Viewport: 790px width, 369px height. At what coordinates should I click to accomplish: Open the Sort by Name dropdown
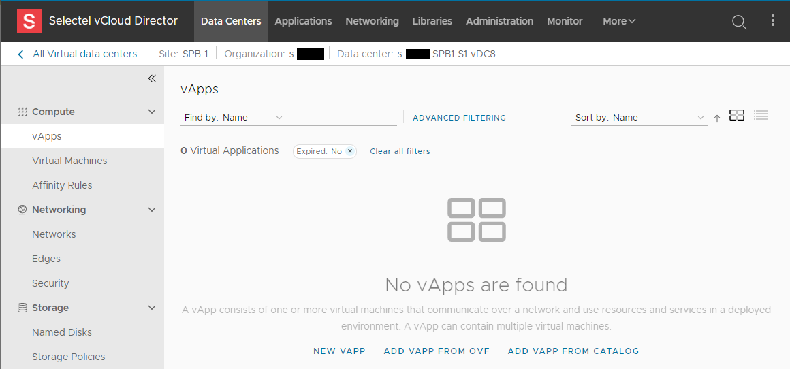pyautogui.click(x=639, y=117)
